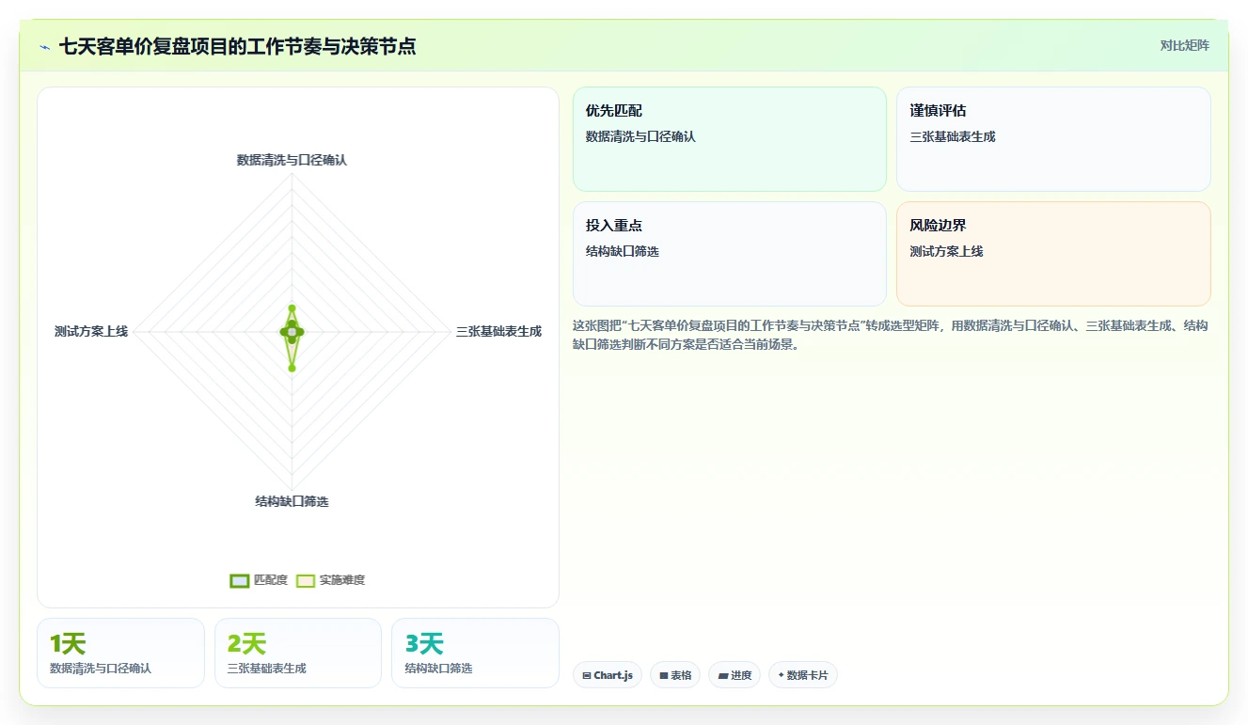Image resolution: width=1248 pixels, height=725 pixels.
Task: Open the 优先匹配 matrix card
Action: [x=730, y=139]
